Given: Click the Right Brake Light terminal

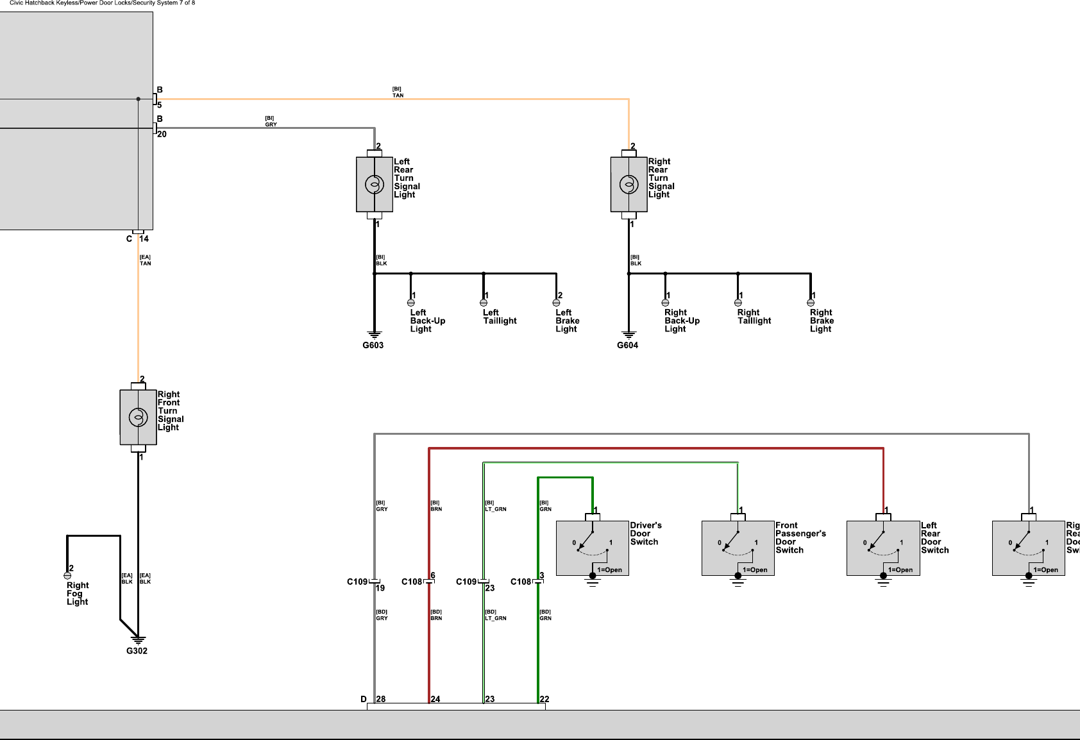Looking at the screenshot, I should point(811,303).
